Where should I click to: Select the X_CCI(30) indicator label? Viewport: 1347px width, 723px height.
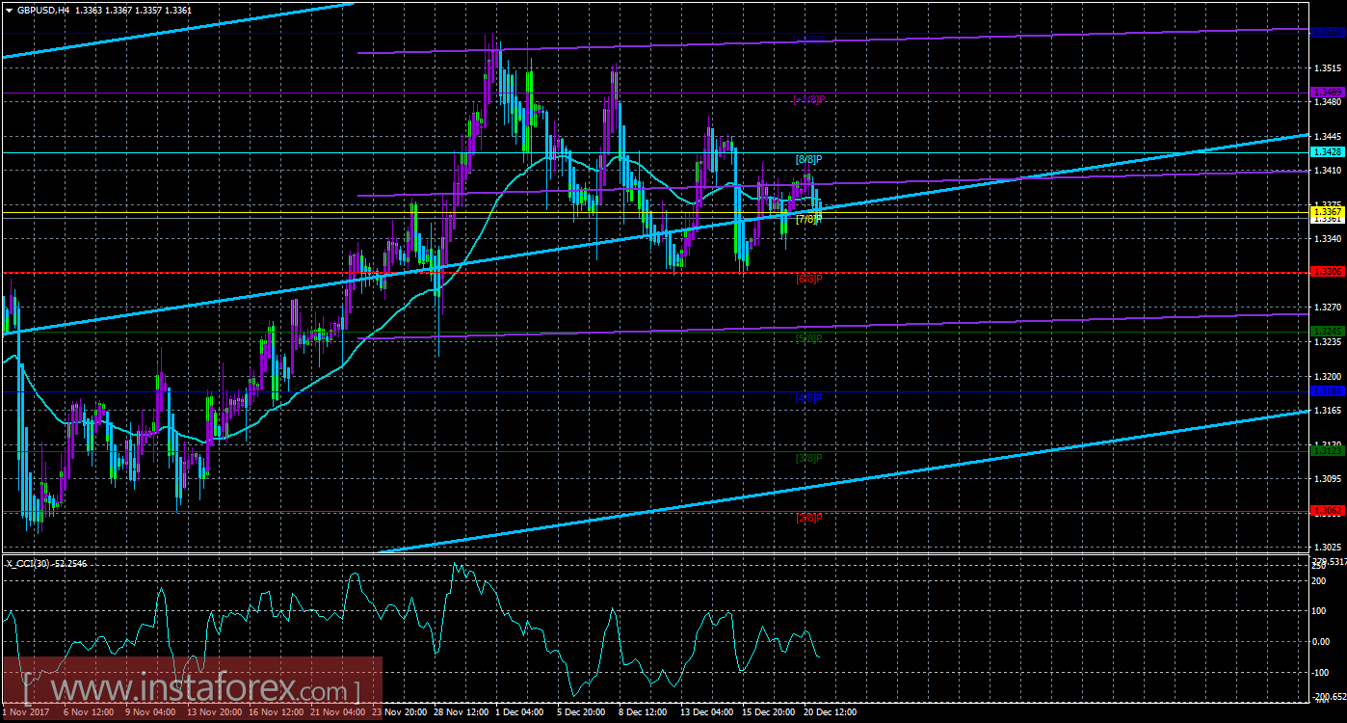click(x=27, y=563)
